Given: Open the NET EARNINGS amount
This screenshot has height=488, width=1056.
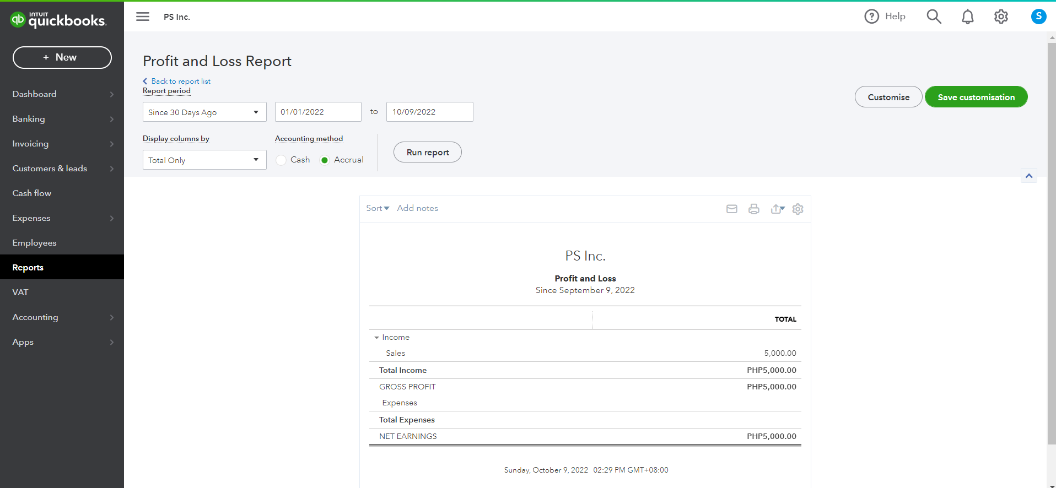Looking at the screenshot, I should tap(772, 436).
